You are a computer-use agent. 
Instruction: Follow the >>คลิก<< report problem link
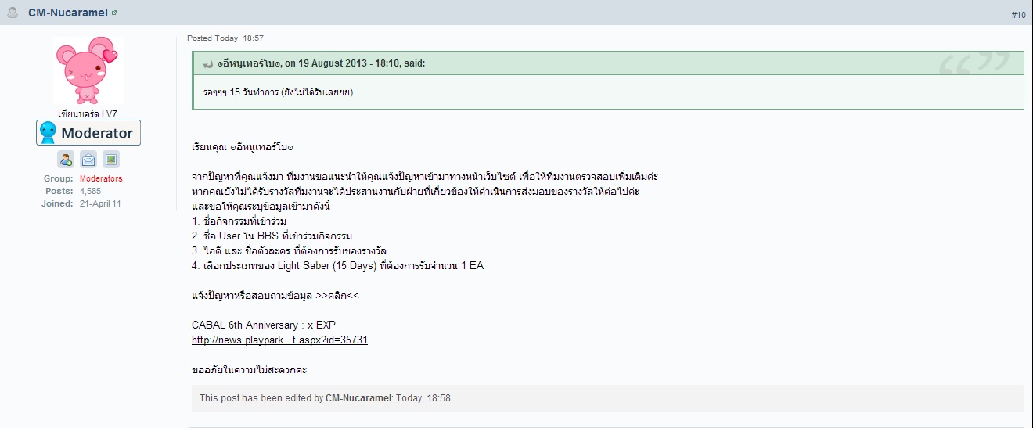[337, 296]
